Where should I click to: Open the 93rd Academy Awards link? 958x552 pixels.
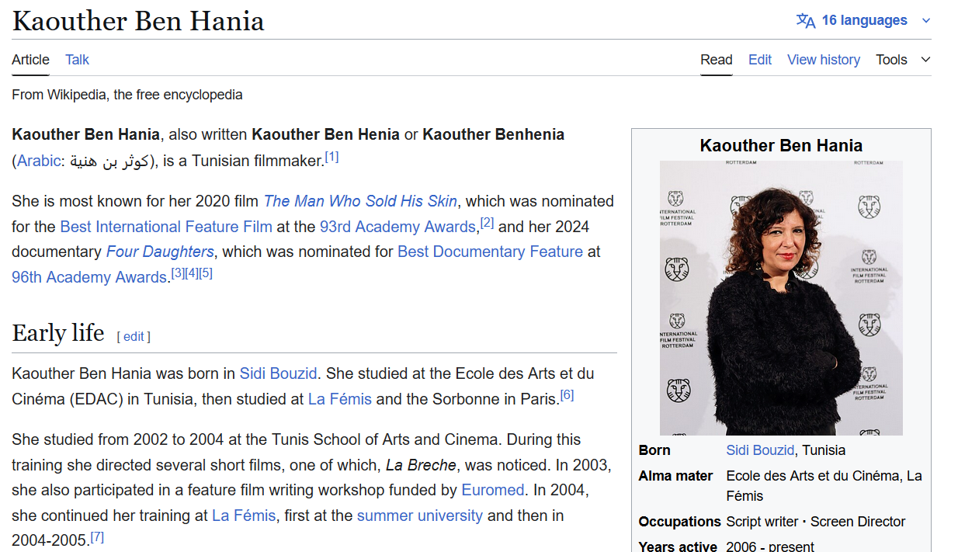click(x=397, y=227)
